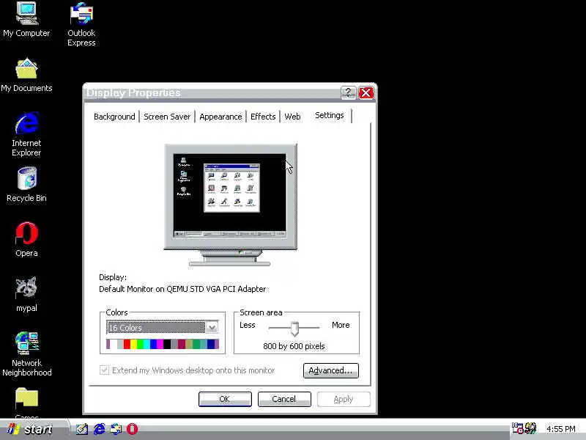586x440 pixels.
Task: Open the Colors dropdown arrow
Action: click(x=212, y=328)
